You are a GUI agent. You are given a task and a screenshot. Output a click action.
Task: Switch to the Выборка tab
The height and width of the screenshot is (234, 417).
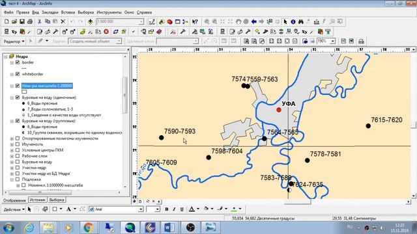[57, 200]
